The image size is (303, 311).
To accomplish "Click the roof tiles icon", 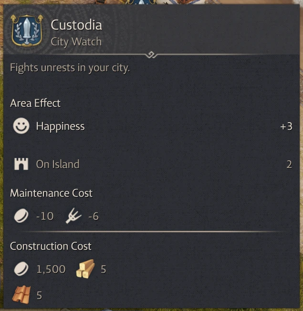I will point(21,295).
